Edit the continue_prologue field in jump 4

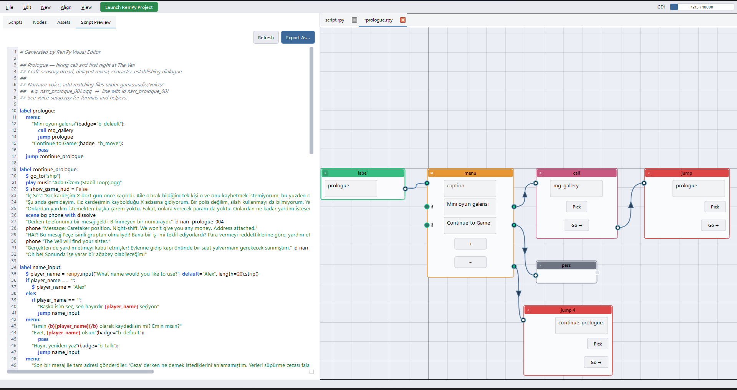581,326
